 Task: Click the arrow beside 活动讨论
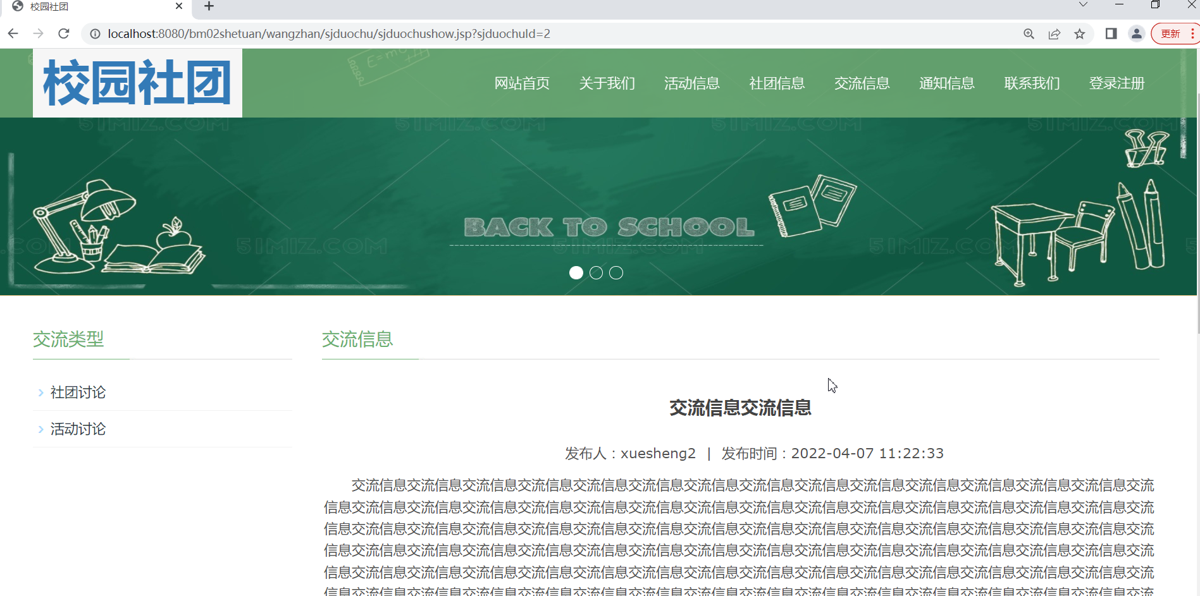(40, 430)
